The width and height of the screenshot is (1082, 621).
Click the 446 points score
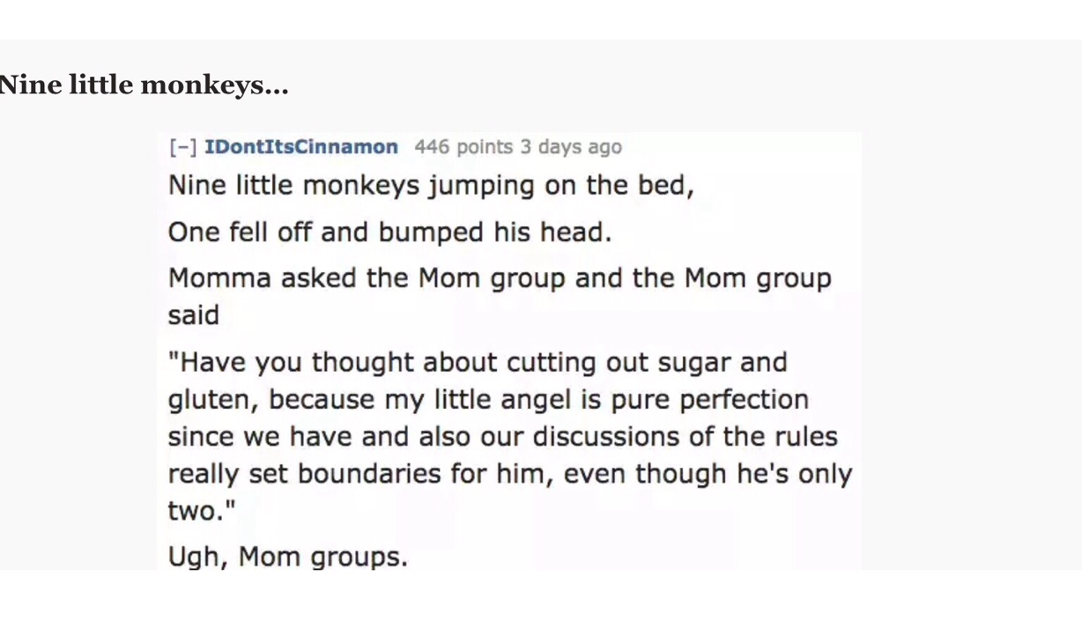tap(463, 147)
